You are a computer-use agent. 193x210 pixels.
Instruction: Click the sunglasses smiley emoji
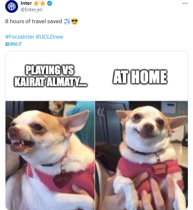tap(74, 22)
